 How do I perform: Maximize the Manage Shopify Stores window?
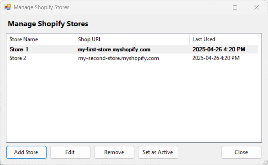[235, 7]
